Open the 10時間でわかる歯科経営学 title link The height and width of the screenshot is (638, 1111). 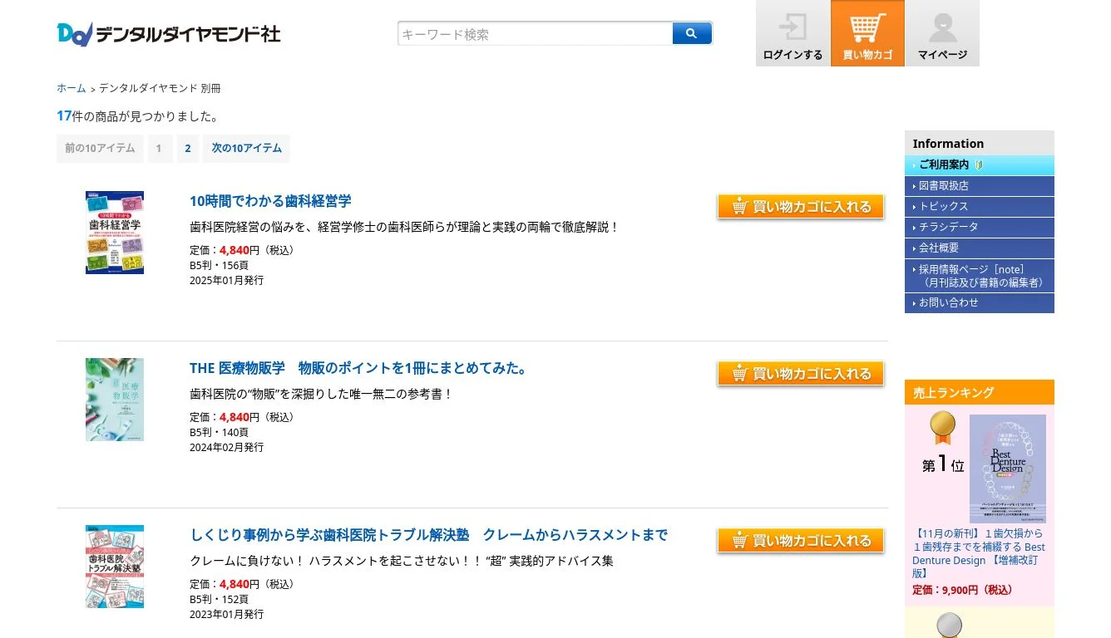click(270, 201)
